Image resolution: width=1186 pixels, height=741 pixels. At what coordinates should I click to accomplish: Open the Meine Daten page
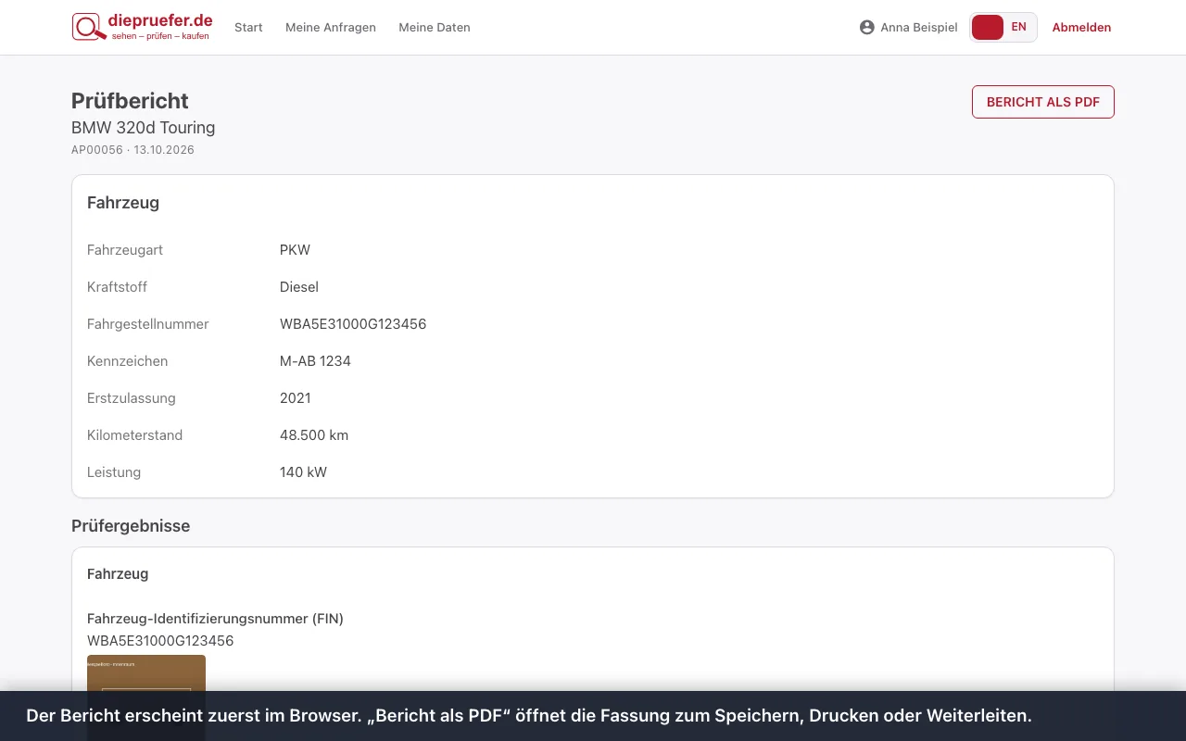tap(435, 28)
